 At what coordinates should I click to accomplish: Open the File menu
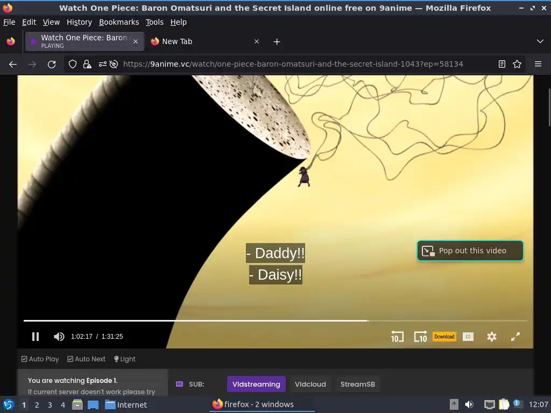(x=9, y=22)
